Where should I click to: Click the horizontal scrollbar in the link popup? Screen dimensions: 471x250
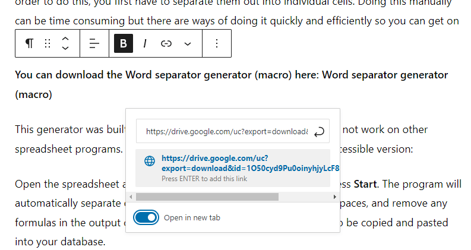tap(208, 197)
